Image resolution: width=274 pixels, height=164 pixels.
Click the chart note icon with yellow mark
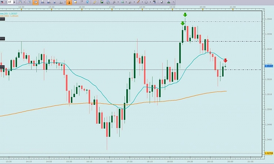(75, 2)
